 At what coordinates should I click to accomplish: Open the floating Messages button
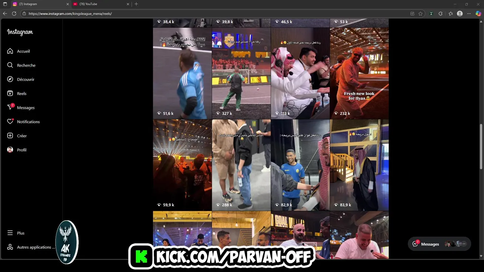point(439,244)
